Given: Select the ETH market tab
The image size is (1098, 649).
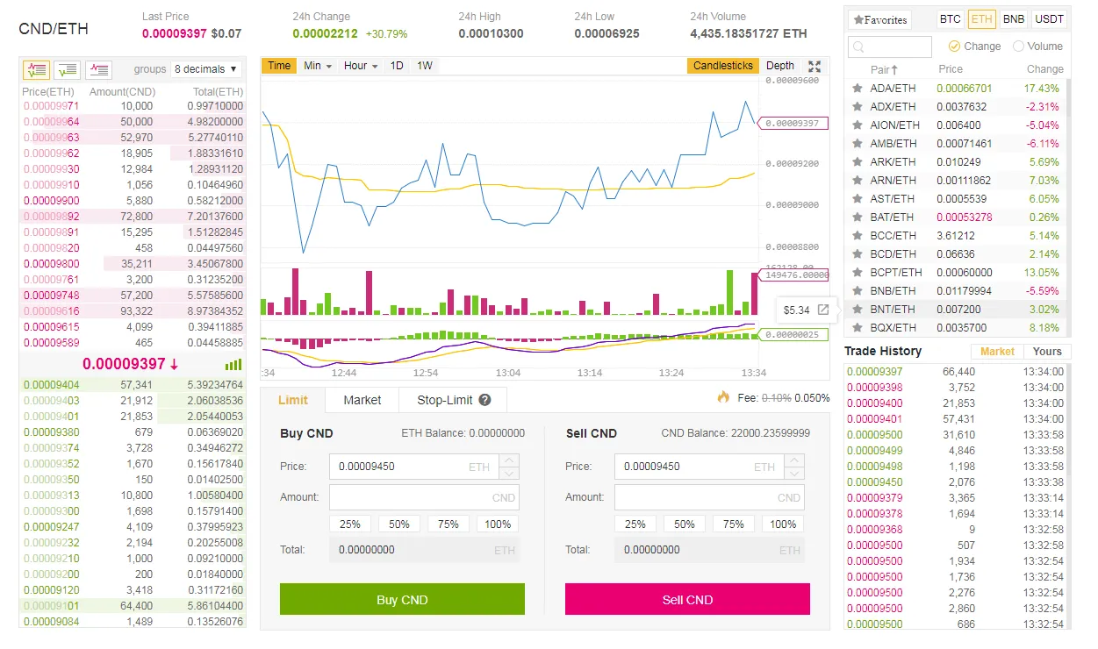Looking at the screenshot, I should point(981,19).
